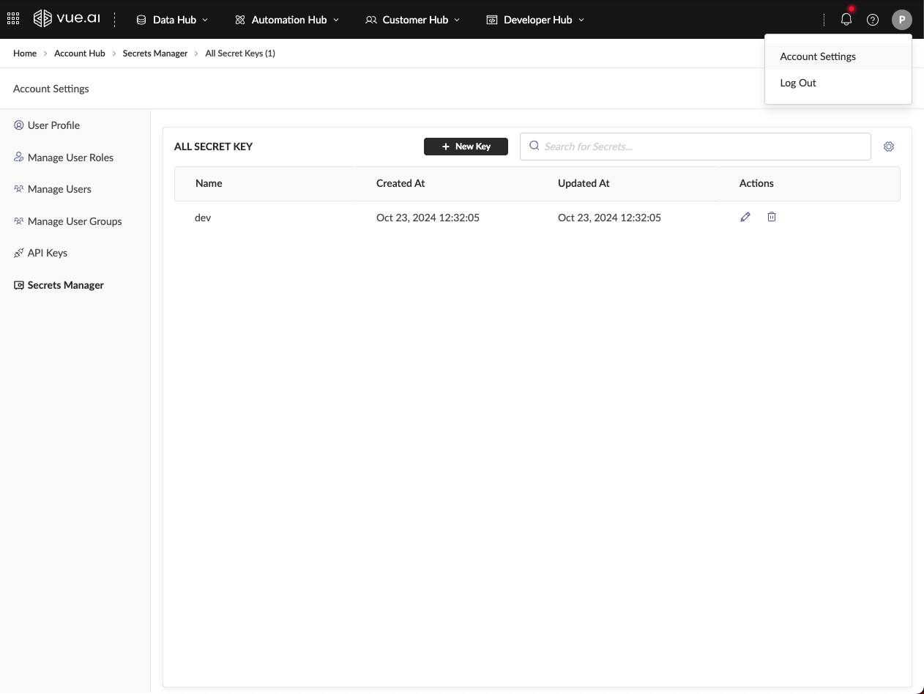Image resolution: width=924 pixels, height=694 pixels.
Task: Select Account Settings from user menu
Action: tap(817, 56)
